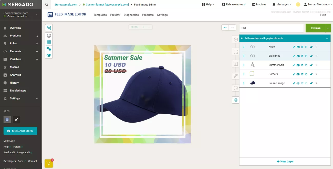Zoom in with the plus icon

tap(143, 27)
